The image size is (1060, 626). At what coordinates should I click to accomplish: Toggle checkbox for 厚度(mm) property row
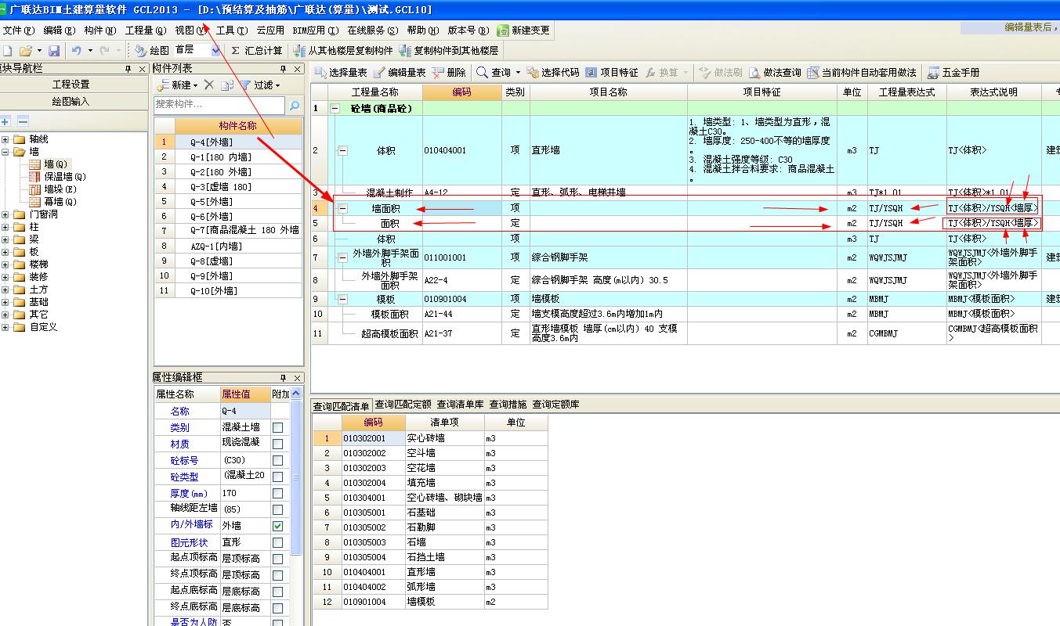277,493
